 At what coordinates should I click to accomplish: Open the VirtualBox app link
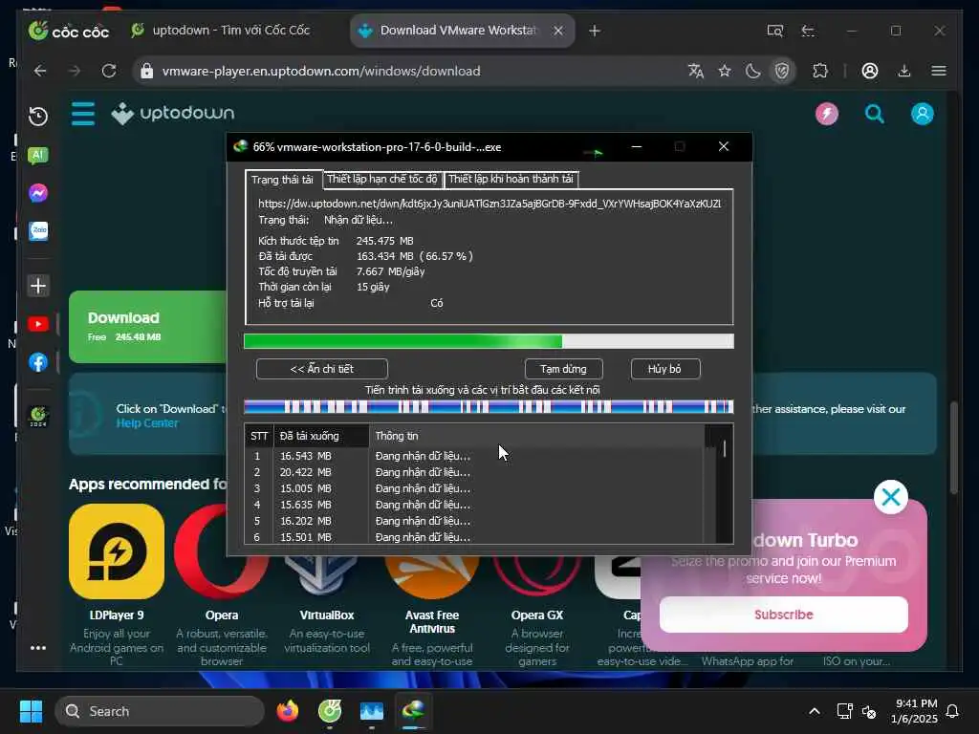[x=327, y=615]
